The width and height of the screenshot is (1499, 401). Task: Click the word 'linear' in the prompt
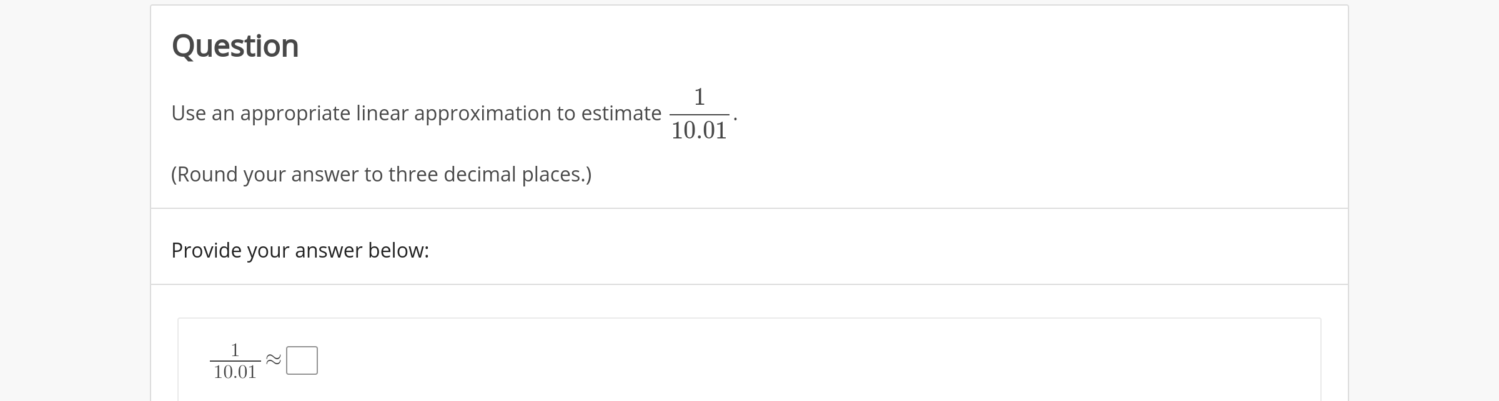[x=382, y=113]
